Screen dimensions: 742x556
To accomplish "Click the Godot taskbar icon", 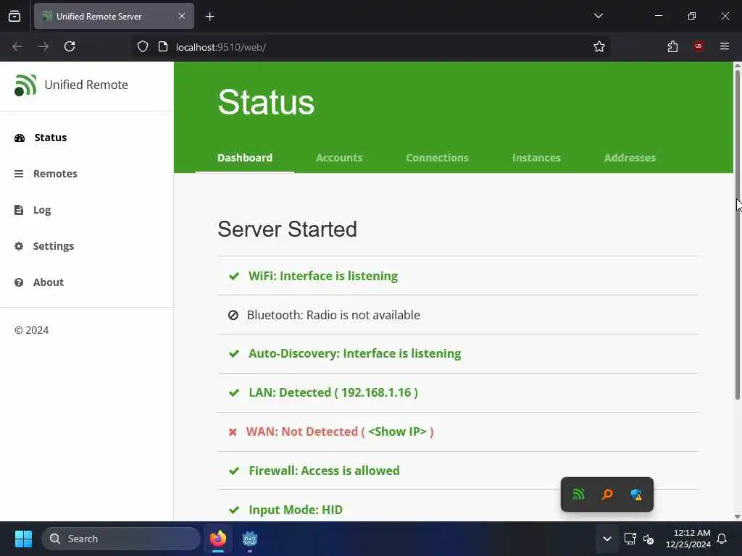I will point(249,539).
